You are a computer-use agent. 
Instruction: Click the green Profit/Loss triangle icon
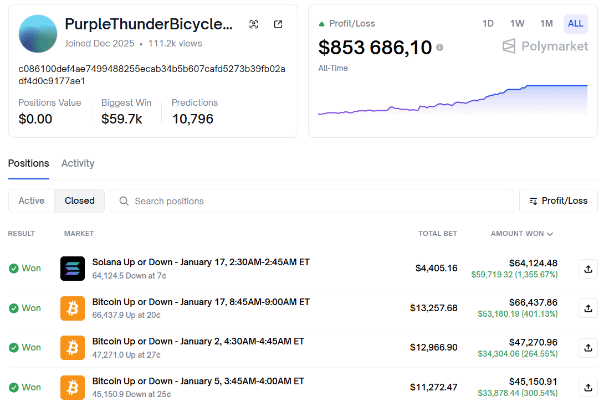(x=321, y=24)
